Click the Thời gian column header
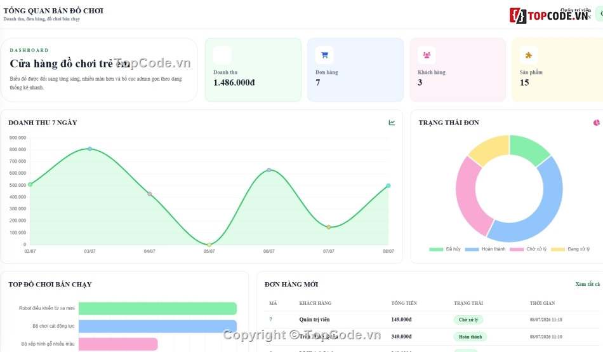 [x=542, y=303]
